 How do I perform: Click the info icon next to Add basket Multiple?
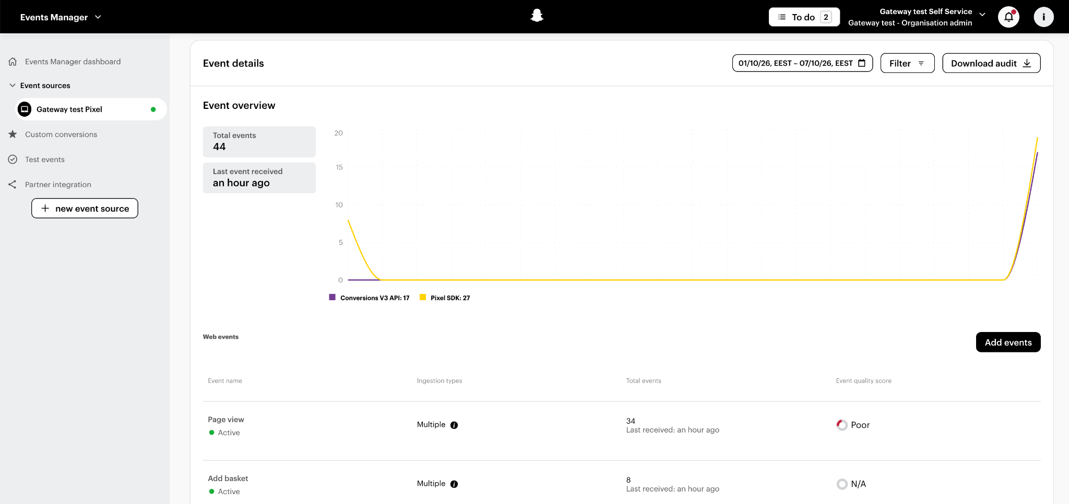point(454,484)
